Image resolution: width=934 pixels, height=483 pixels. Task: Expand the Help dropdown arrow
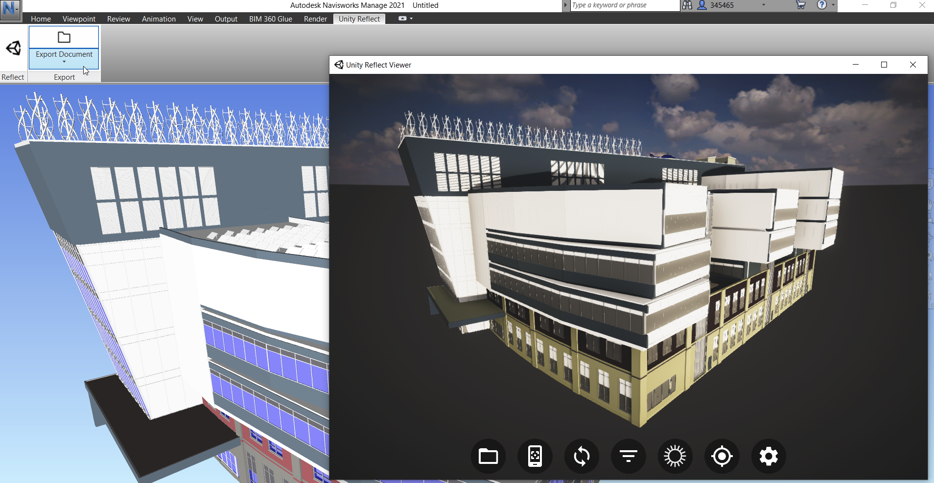coord(833,5)
